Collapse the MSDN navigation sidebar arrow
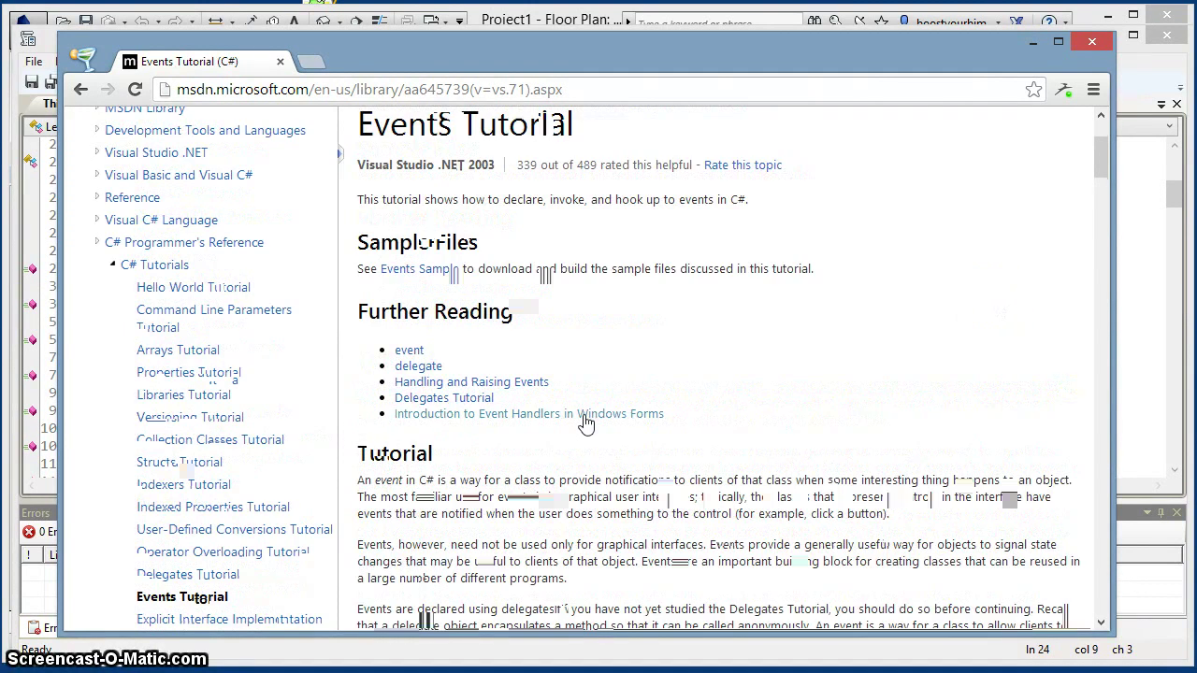This screenshot has height=673, width=1197. (340, 153)
